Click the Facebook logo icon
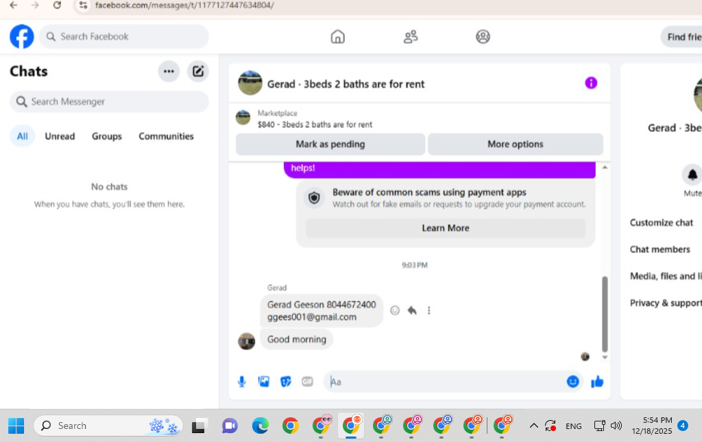Viewport: 702px width, 442px height. (x=21, y=37)
